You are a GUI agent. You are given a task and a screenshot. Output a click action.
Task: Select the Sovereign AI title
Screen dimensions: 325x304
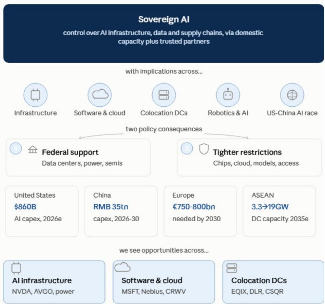(164, 19)
